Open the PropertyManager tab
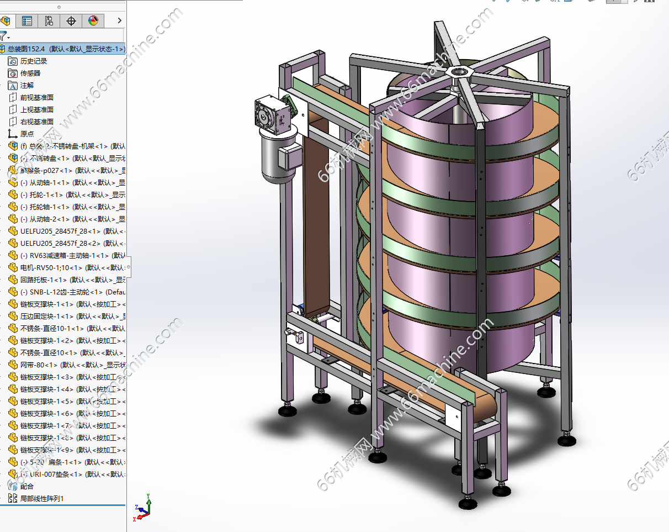669x532 pixels. click(27, 21)
